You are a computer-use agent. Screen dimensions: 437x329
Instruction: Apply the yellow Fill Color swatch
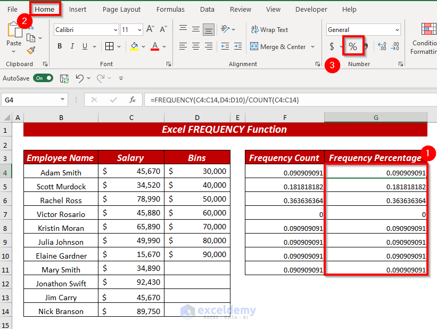(134, 47)
